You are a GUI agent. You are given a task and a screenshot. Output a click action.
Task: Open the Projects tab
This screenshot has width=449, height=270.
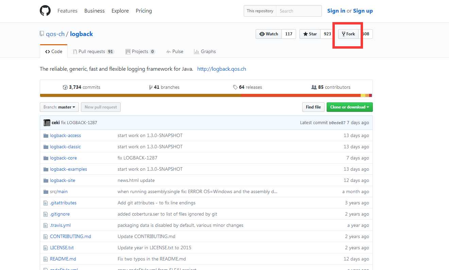(x=140, y=52)
